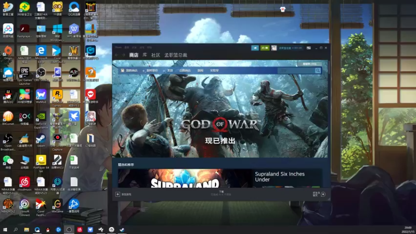Viewport: 416px width, 234px height.
Task: Select Ubisoft Connect desktop shortcut
Action: pyautogui.click(x=24, y=207)
